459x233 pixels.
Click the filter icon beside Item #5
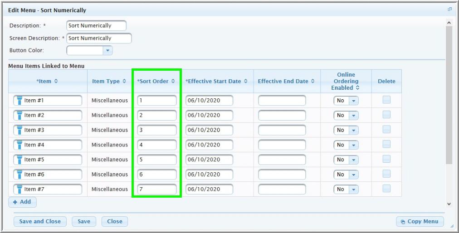tap(20, 160)
